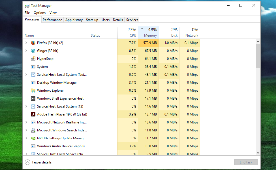Click System memory value 53.4 MB

point(151,67)
